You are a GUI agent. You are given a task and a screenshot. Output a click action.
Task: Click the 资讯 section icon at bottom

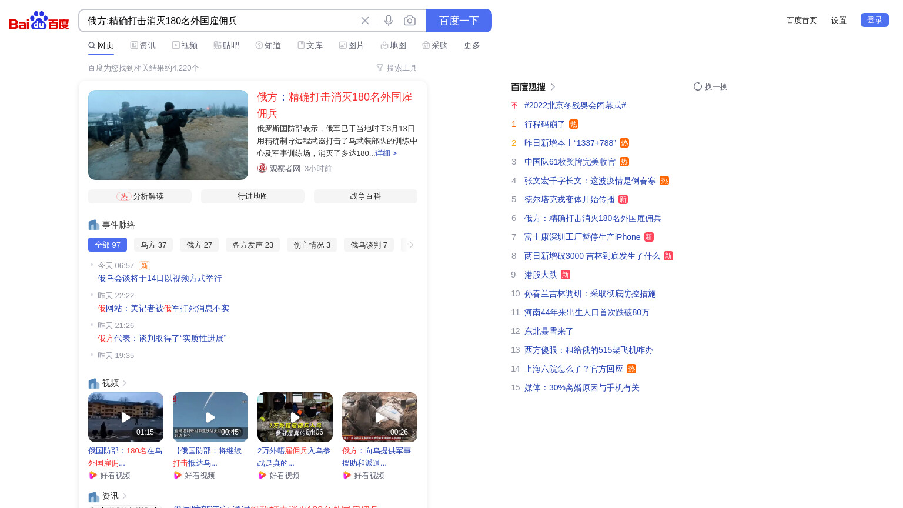[93, 496]
